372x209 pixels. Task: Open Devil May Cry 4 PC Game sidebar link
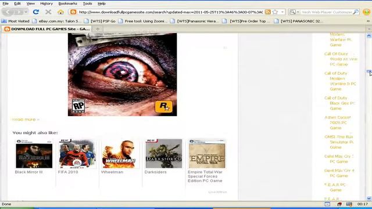(x=339, y=173)
